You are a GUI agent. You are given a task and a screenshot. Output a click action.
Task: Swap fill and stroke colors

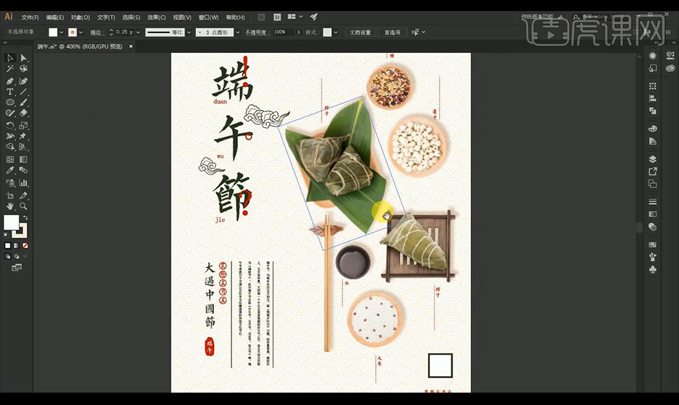click(x=25, y=218)
